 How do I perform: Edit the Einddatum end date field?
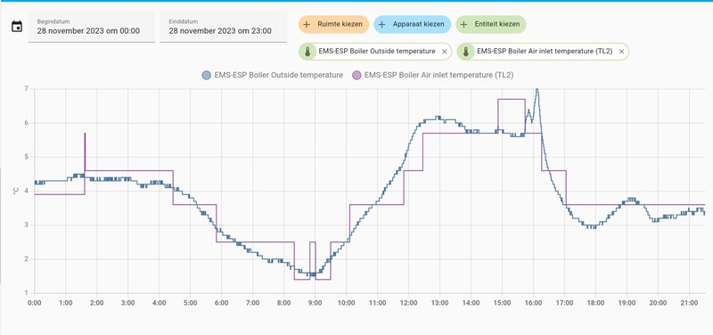[224, 27]
